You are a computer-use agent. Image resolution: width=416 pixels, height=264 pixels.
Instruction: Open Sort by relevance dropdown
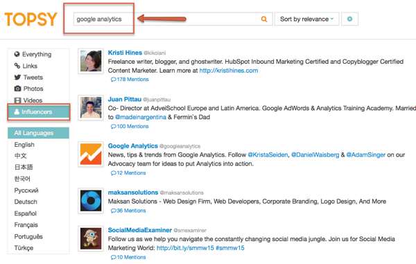[x=307, y=19]
